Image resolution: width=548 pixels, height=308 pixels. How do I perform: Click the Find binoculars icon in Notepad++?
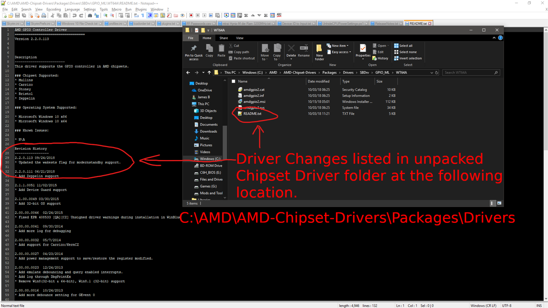pos(90,15)
